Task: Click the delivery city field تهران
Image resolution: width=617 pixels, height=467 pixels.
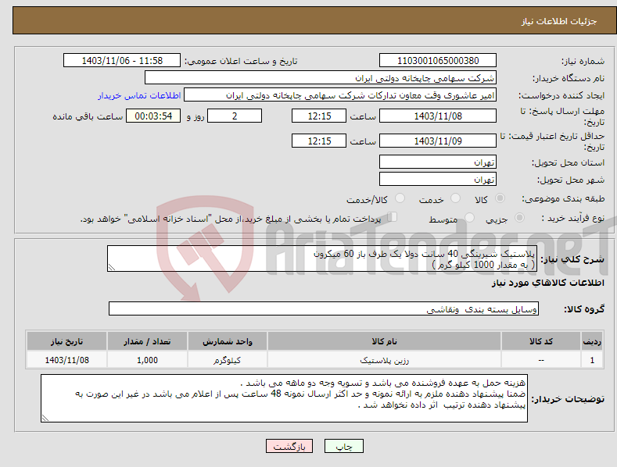Action: pyautogui.click(x=438, y=180)
